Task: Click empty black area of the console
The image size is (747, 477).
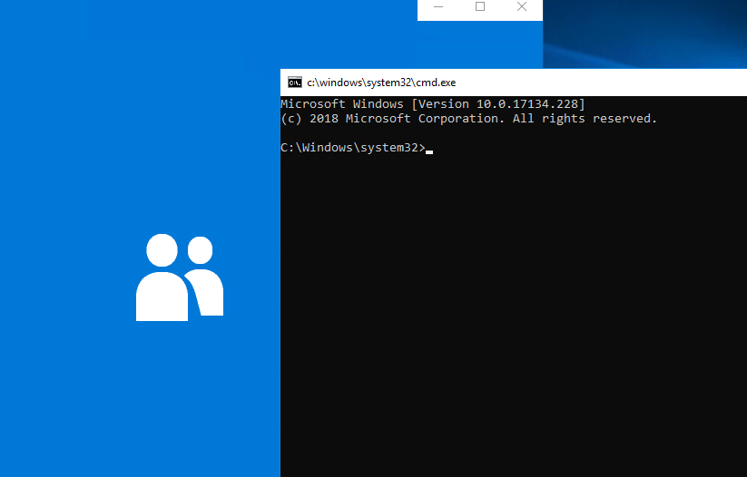Action: click(x=513, y=317)
